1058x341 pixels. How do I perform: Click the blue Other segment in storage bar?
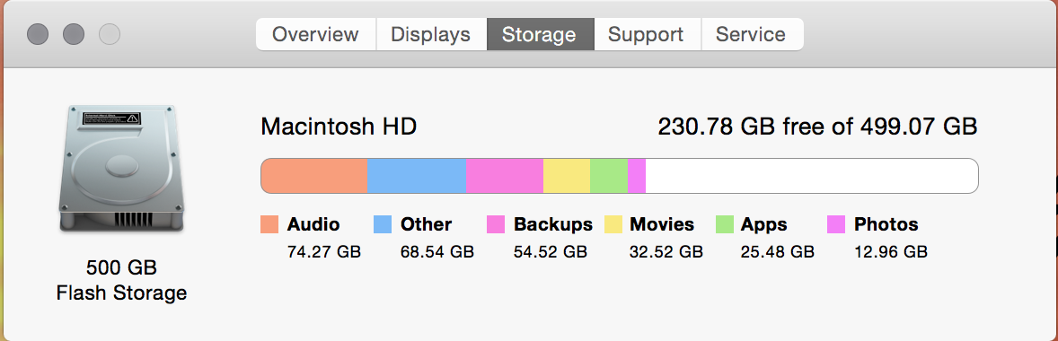point(417,176)
